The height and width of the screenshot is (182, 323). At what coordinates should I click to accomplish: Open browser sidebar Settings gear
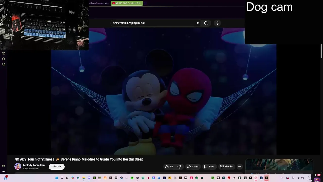(4, 64)
